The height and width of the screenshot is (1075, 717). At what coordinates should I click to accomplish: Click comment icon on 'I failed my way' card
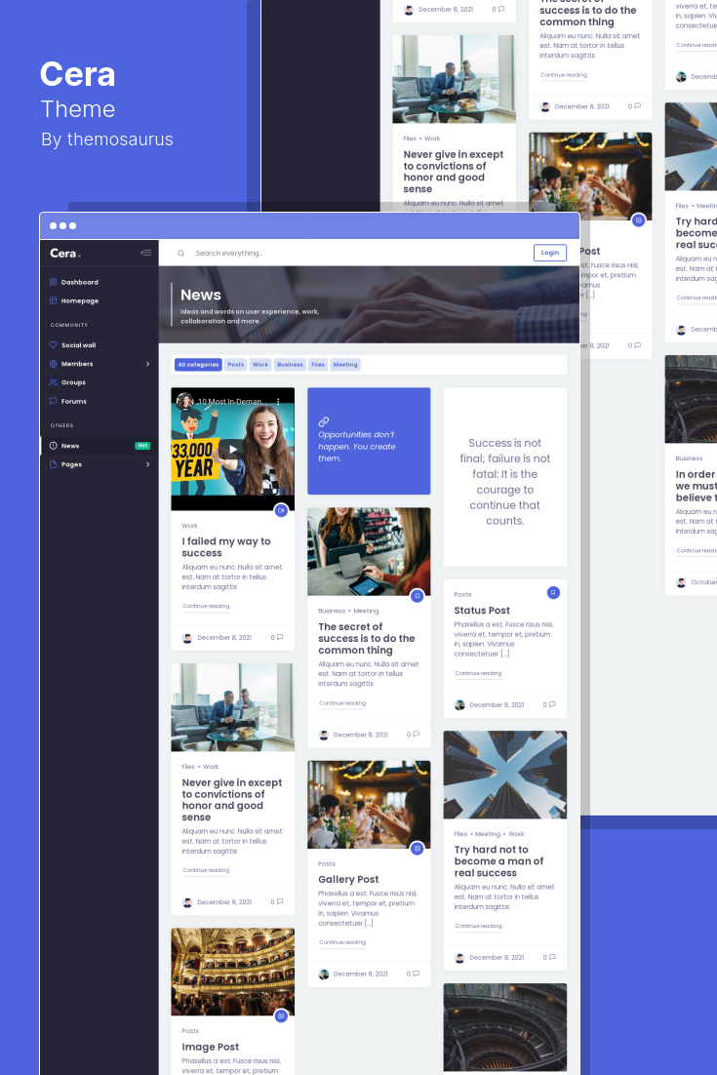(x=280, y=638)
